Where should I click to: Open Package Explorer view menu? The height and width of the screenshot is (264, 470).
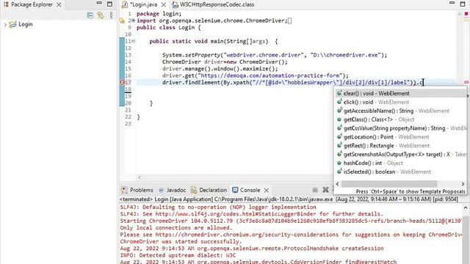pyautogui.click(x=111, y=15)
